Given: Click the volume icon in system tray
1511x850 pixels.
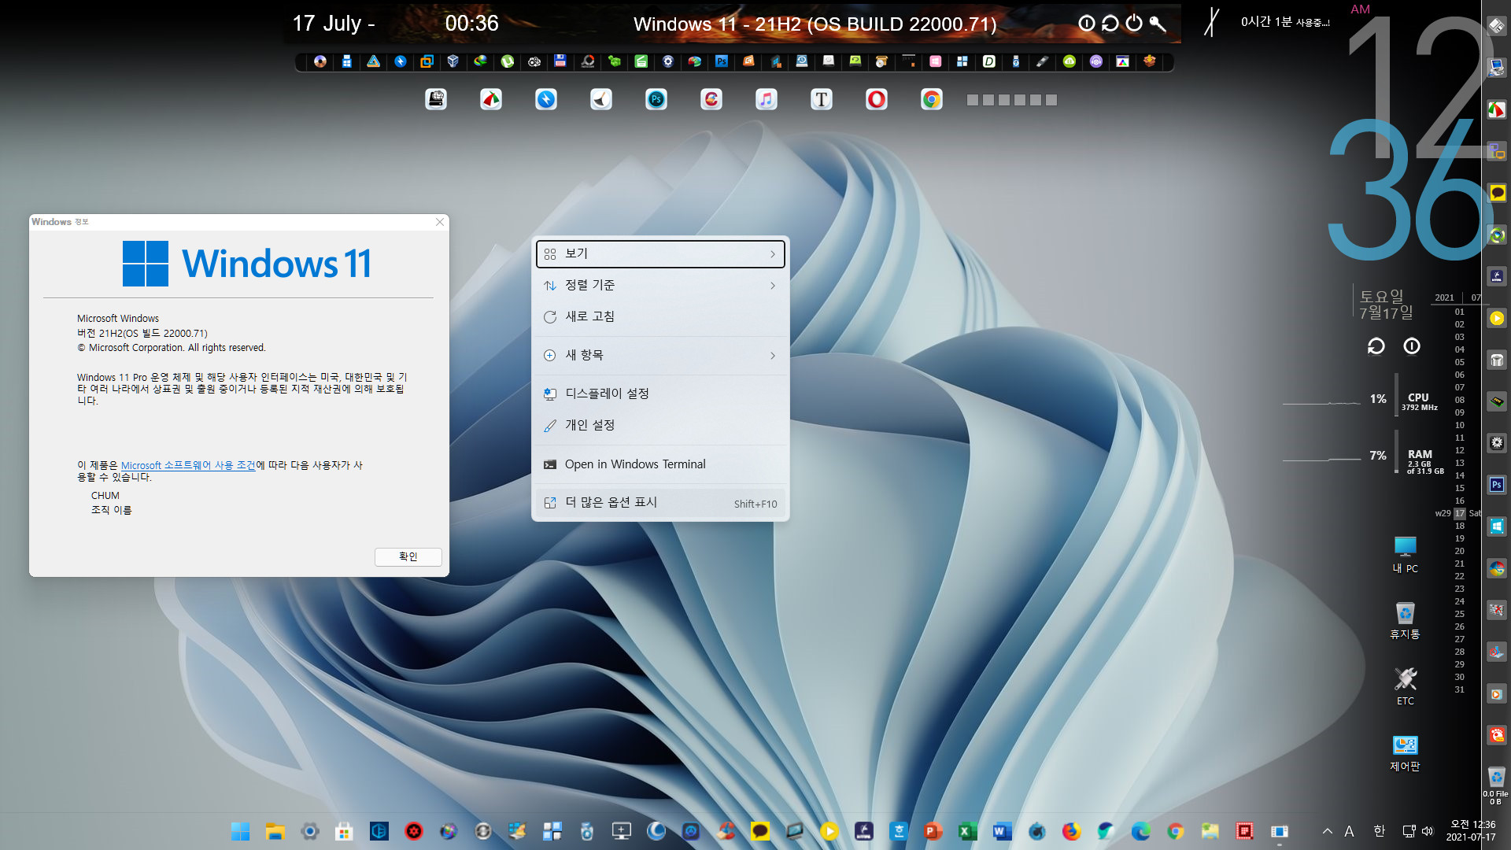Looking at the screenshot, I should pos(1428,831).
